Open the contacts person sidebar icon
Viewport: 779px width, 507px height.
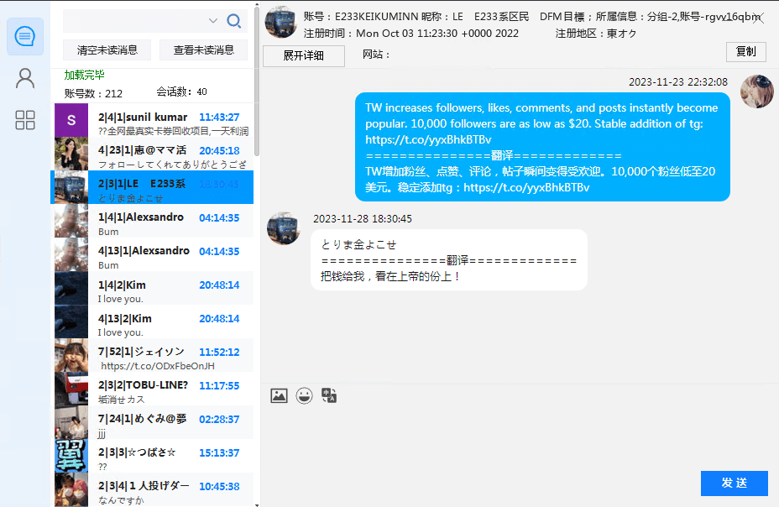pyautogui.click(x=25, y=78)
